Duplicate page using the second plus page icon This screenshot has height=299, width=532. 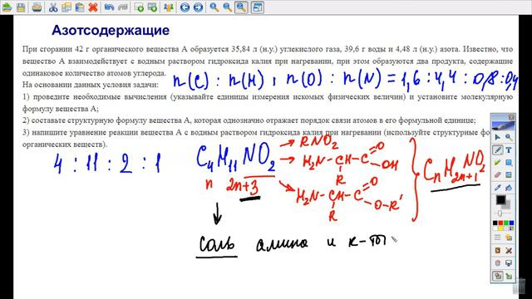tap(152, 7)
